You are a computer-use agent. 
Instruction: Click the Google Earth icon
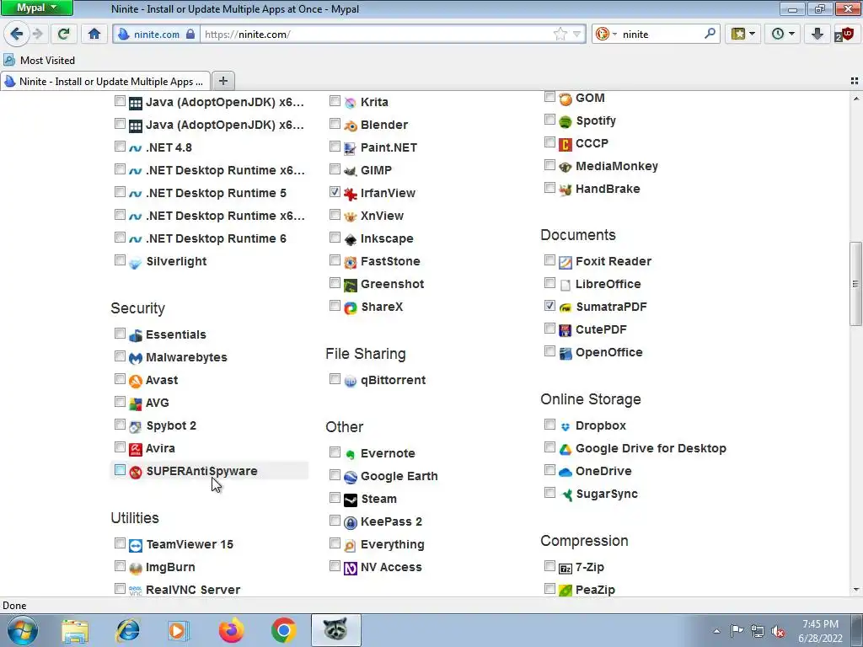[x=350, y=477]
